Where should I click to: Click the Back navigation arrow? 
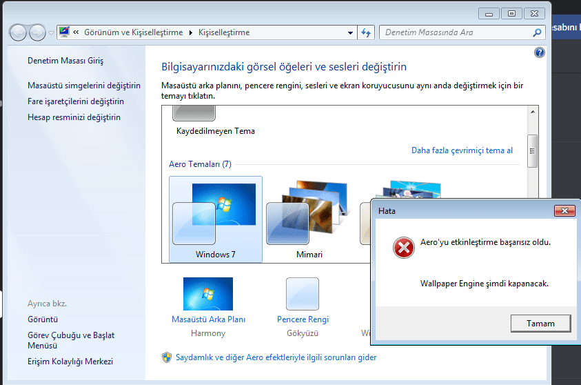(18, 32)
